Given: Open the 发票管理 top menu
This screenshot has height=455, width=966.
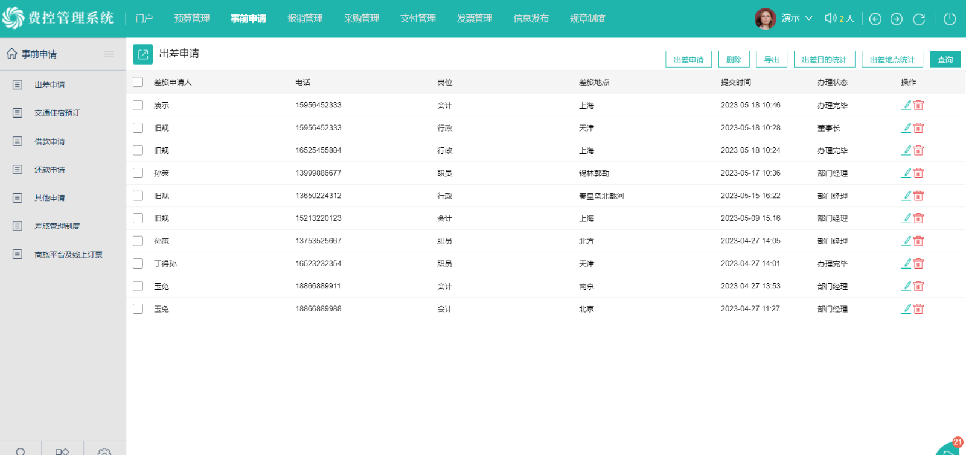Looking at the screenshot, I should tap(475, 19).
